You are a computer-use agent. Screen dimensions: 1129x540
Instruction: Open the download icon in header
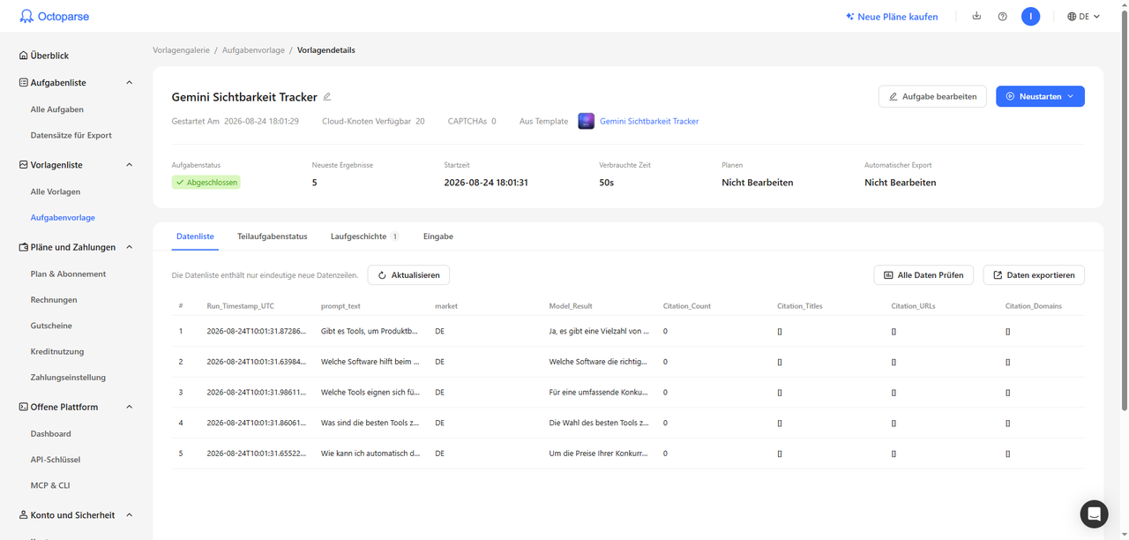[x=976, y=16]
